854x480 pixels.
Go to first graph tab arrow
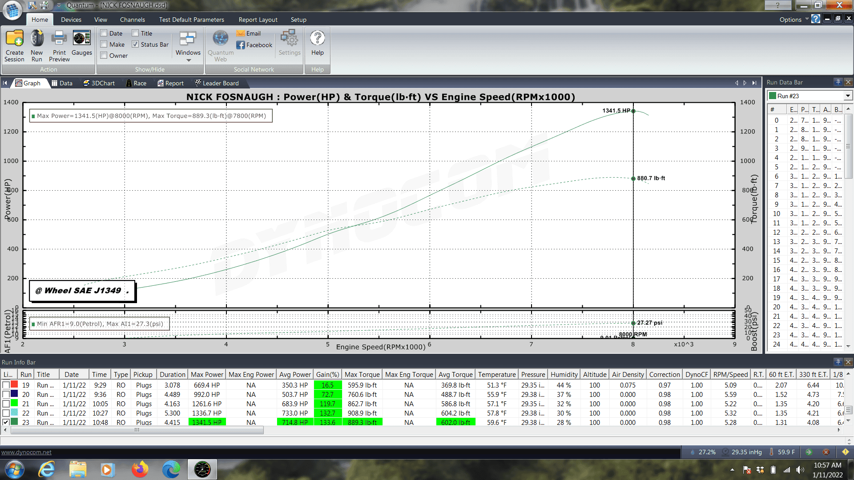pos(5,83)
